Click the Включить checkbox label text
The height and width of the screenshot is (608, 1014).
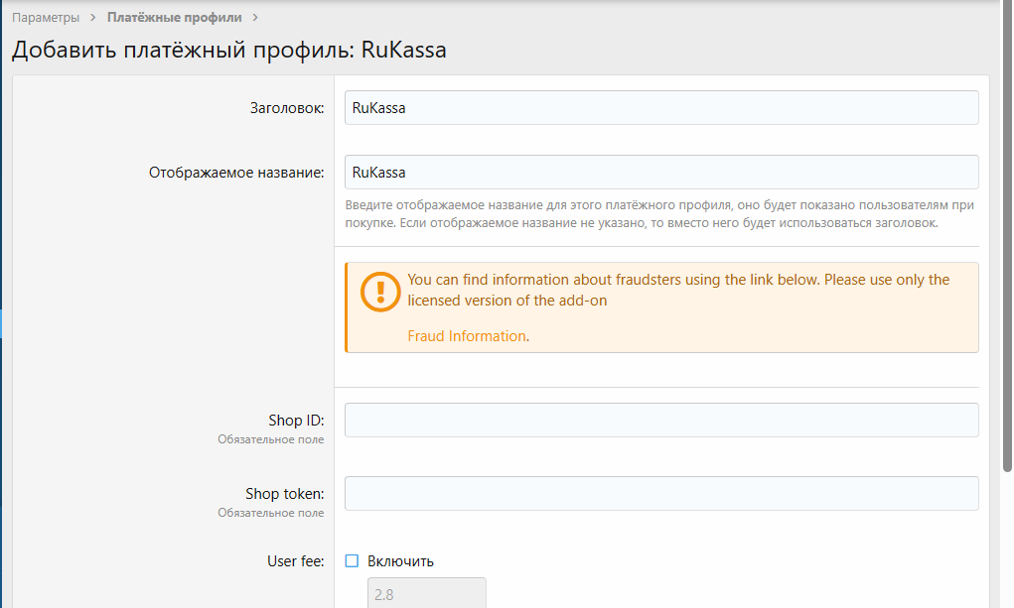coord(400,561)
